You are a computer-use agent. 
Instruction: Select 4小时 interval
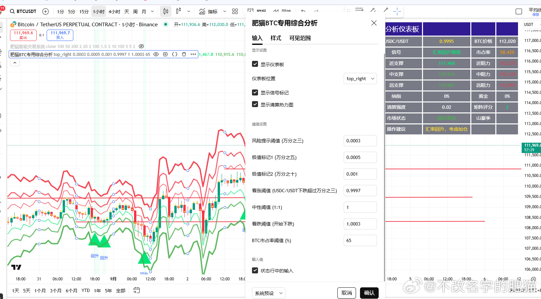(x=114, y=12)
